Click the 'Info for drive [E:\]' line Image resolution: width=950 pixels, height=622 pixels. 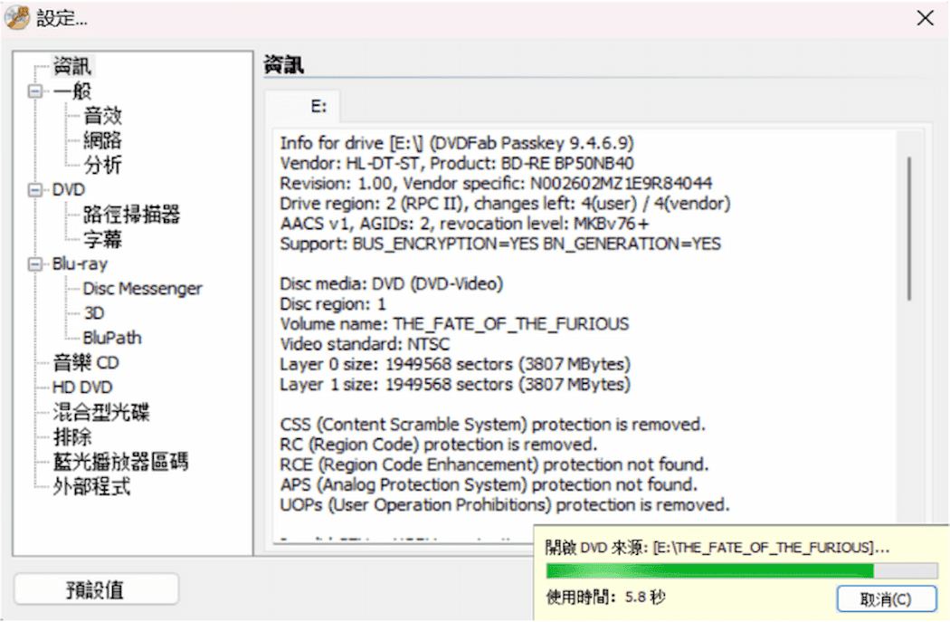(457, 143)
